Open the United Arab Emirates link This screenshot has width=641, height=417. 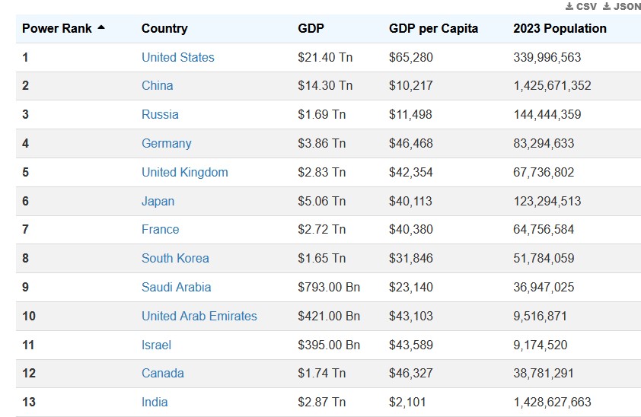click(199, 316)
